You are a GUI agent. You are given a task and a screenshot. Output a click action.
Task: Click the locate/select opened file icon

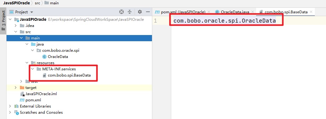point(122,12)
